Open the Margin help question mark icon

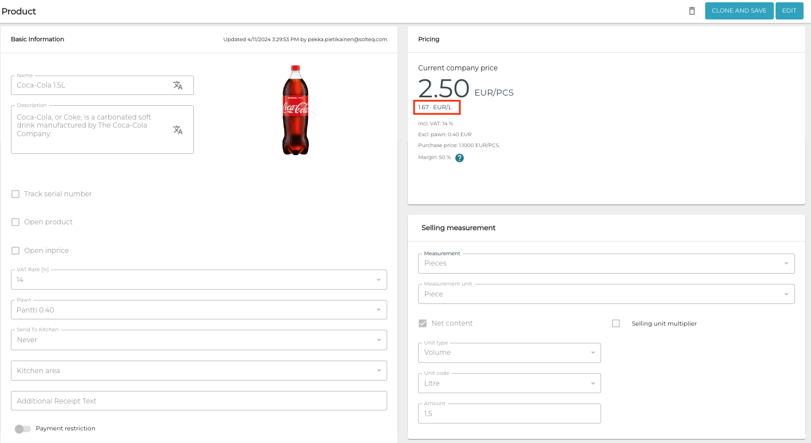pos(459,157)
